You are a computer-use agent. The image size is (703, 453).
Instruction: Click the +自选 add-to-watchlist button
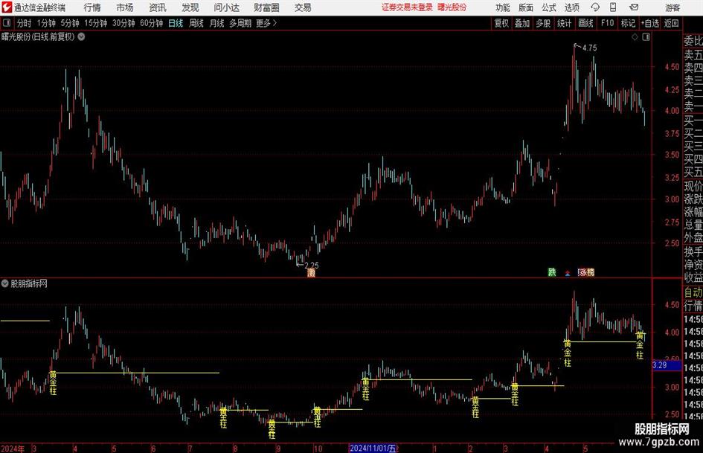click(x=649, y=23)
